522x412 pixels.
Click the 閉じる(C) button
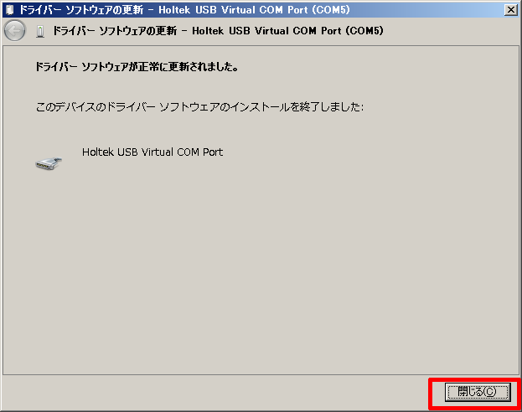pyautogui.click(x=478, y=392)
